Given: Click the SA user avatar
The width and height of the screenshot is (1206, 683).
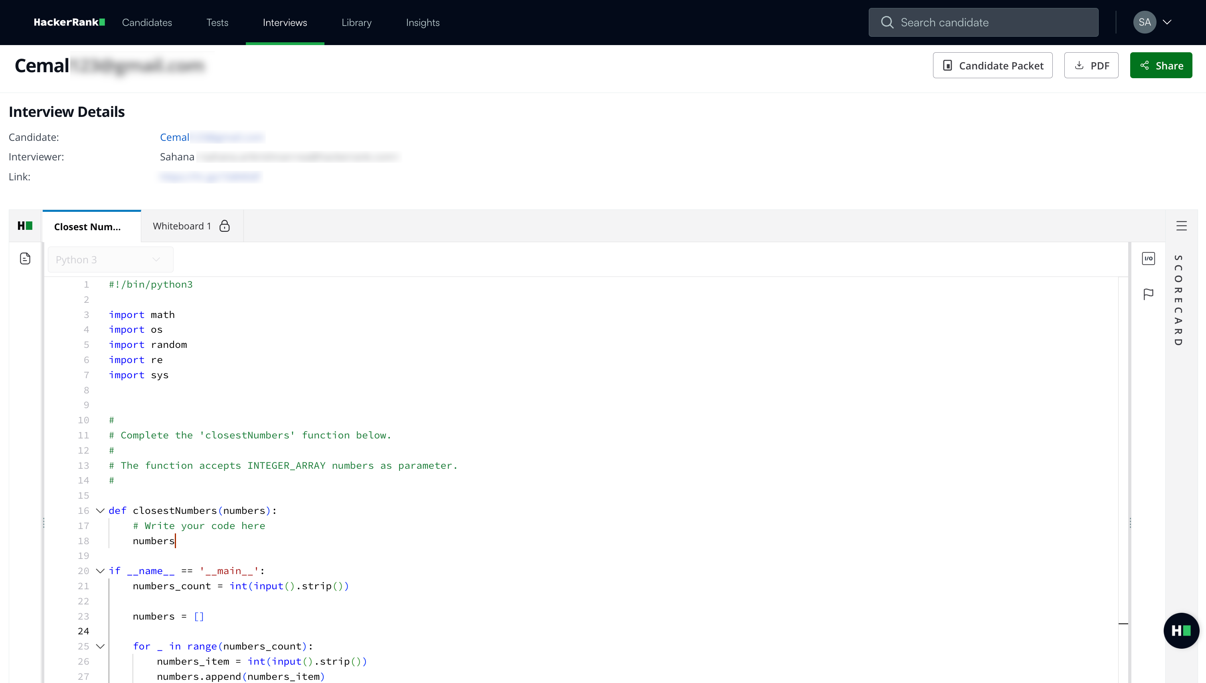Looking at the screenshot, I should tap(1144, 22).
